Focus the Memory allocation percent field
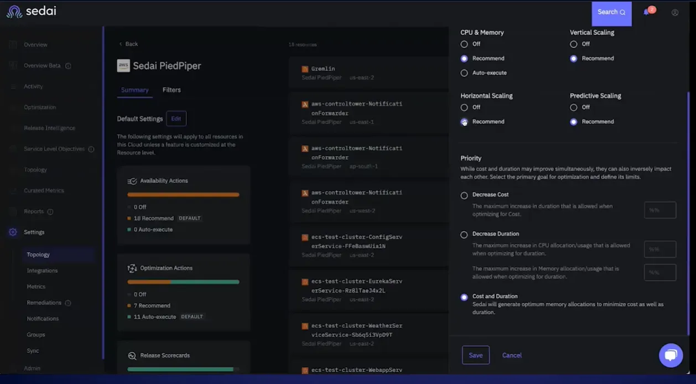Viewport: 696px width, 384px height. 660,273
